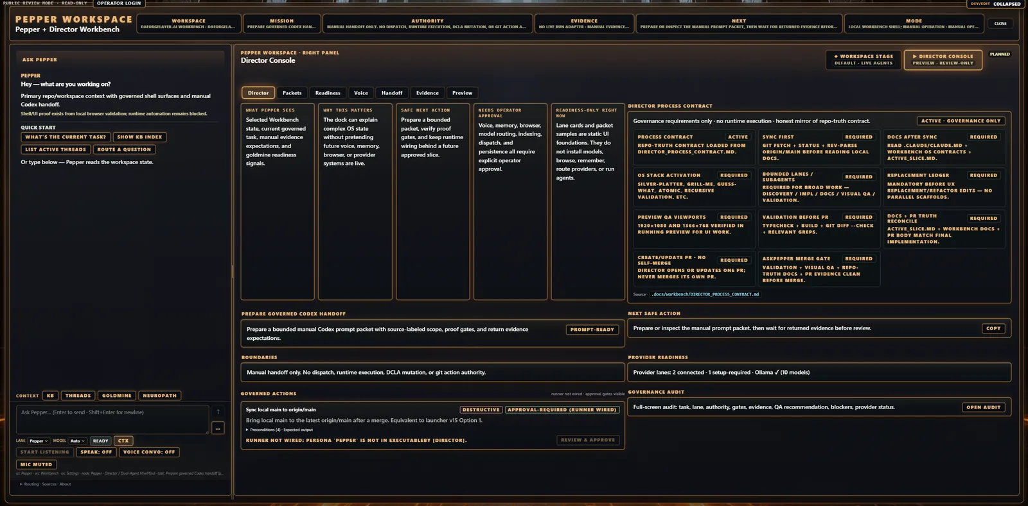The width and height of the screenshot is (1028, 506).
Task: Open the Evidence header card
Action: pos(584,24)
